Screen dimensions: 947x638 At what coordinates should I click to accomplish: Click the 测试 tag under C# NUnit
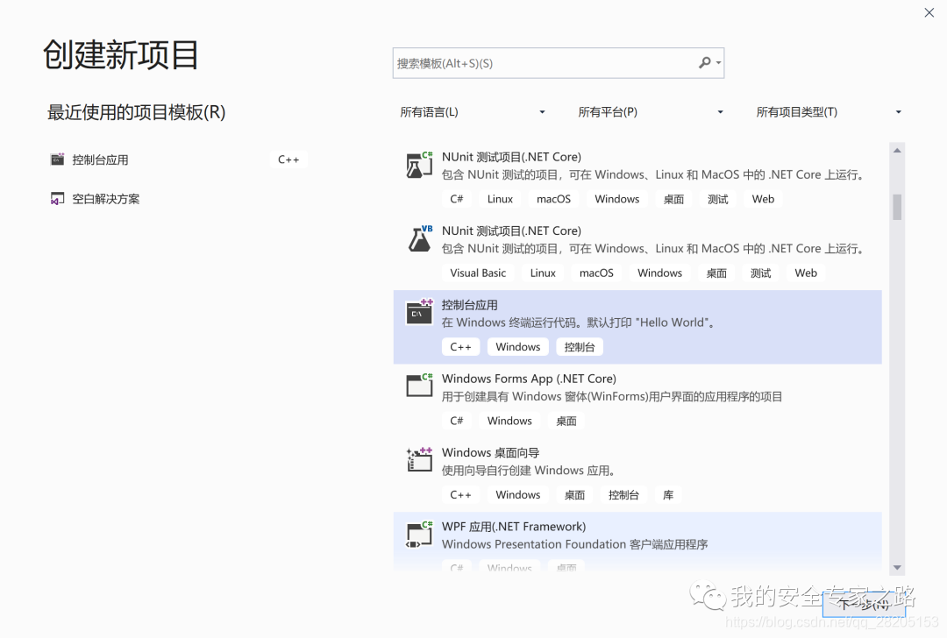tap(717, 199)
